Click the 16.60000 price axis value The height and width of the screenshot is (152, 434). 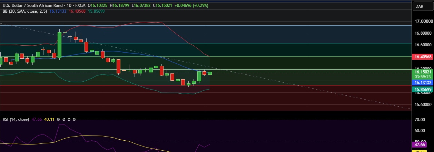pyautogui.click(x=424, y=45)
